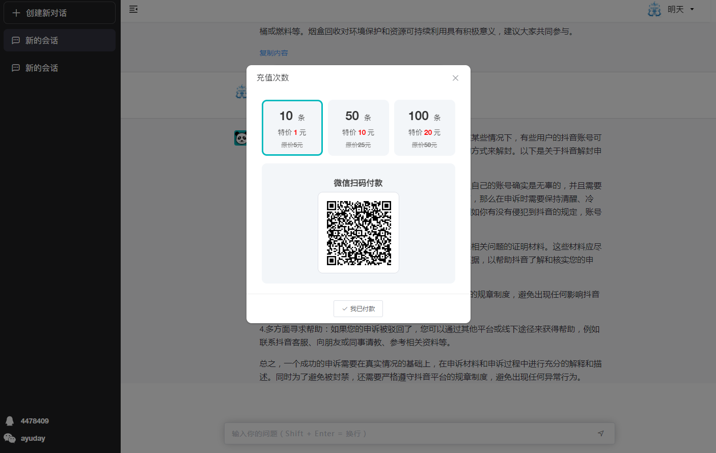
Task: Open the 明天 user dropdown arrow
Action: 692,9
